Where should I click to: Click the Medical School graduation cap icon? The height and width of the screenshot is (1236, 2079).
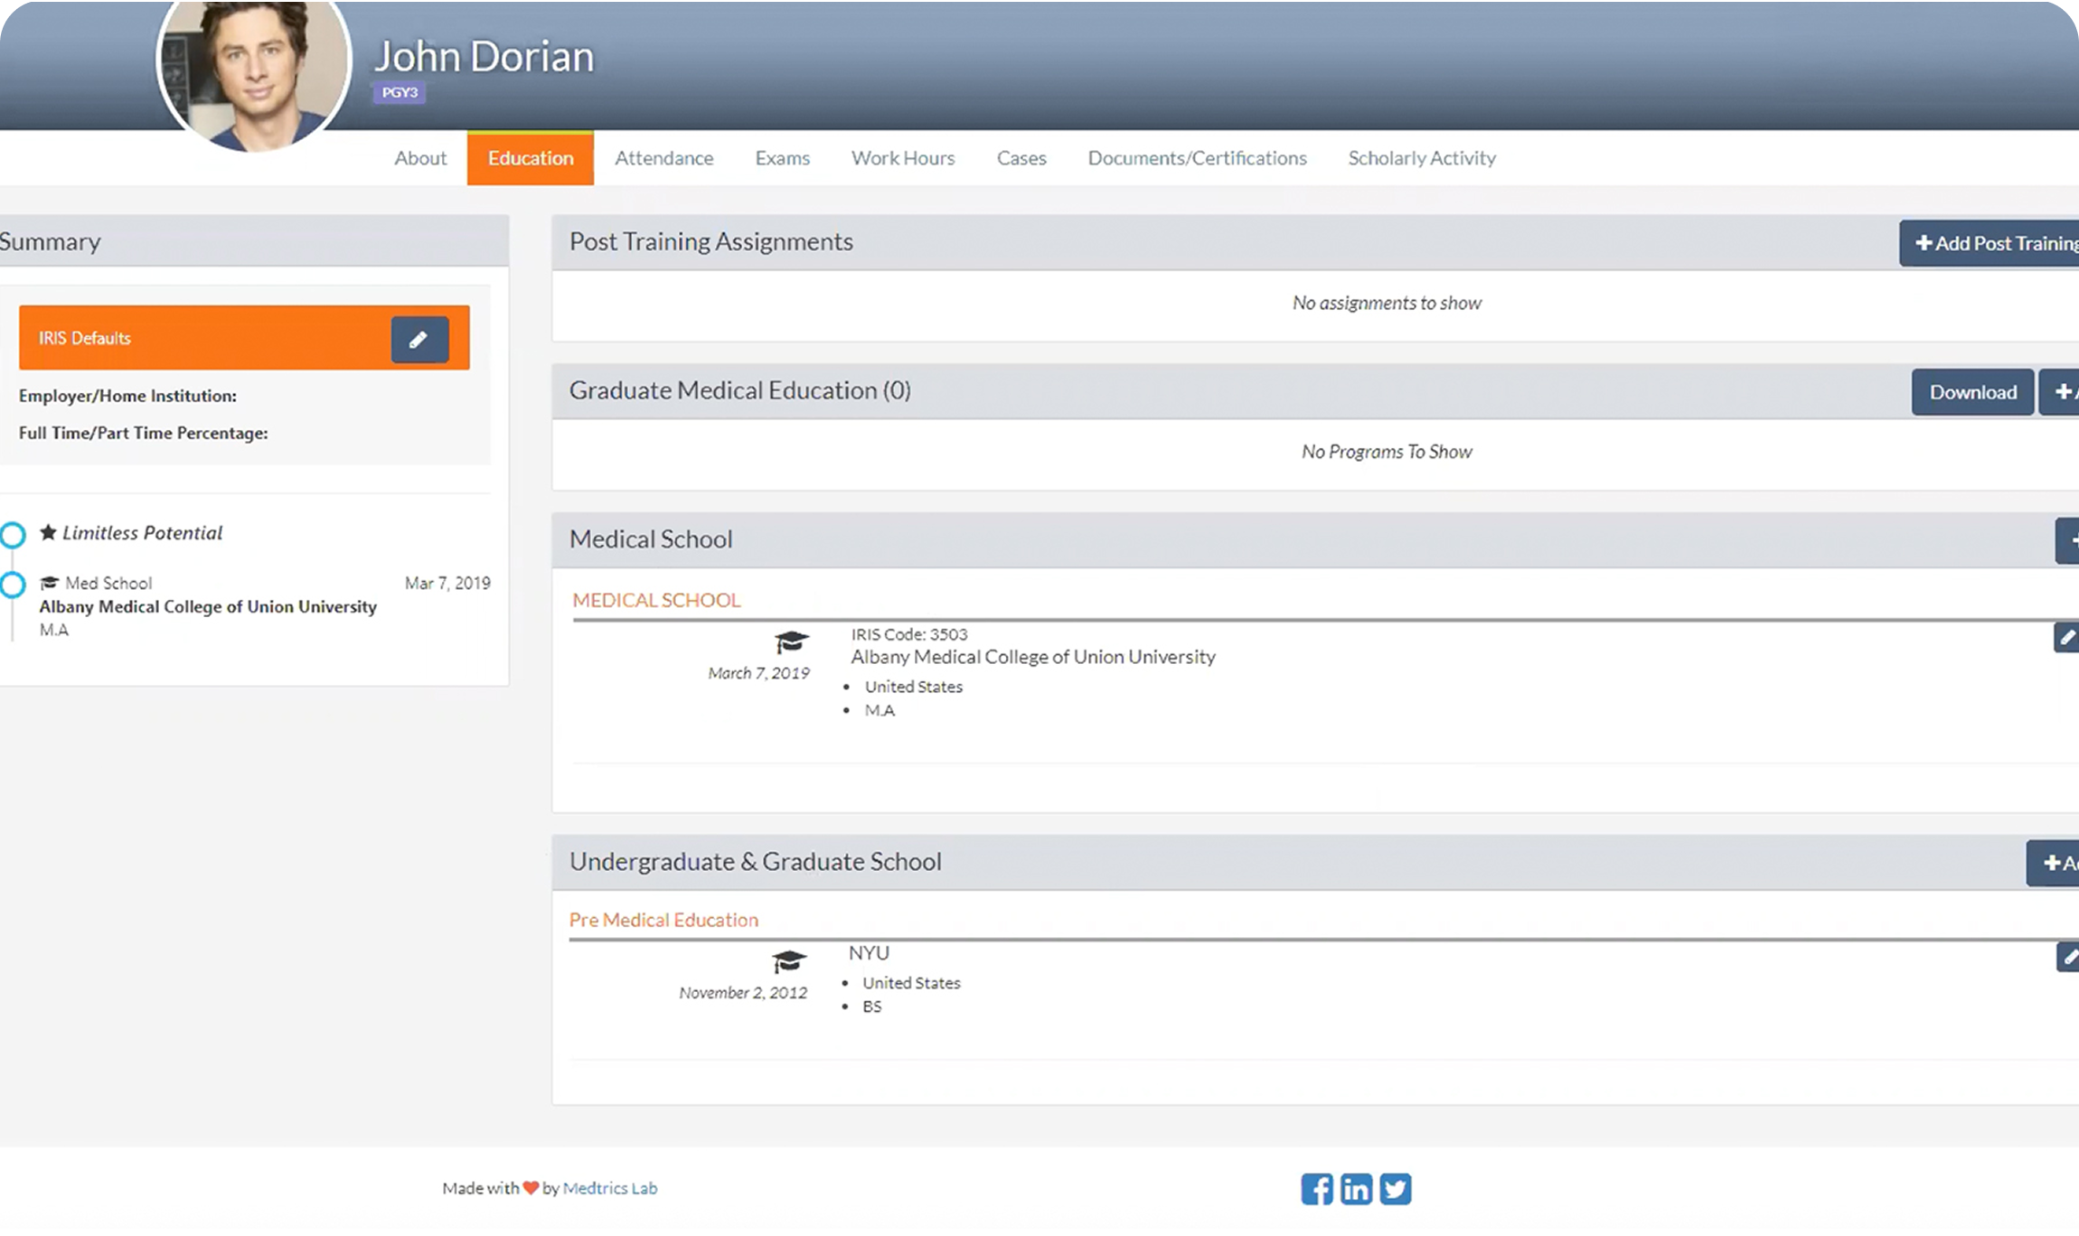click(791, 642)
